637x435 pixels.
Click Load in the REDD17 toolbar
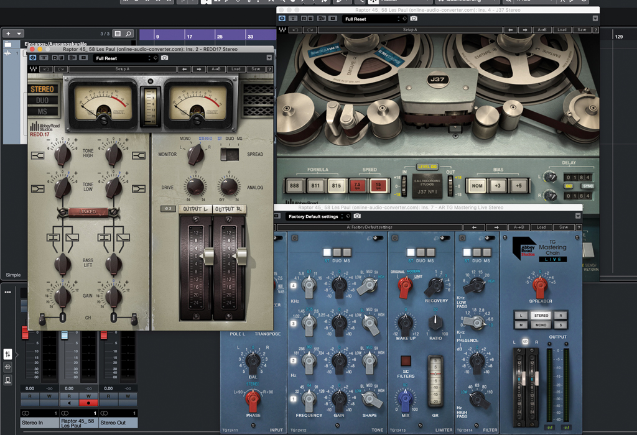(x=236, y=69)
